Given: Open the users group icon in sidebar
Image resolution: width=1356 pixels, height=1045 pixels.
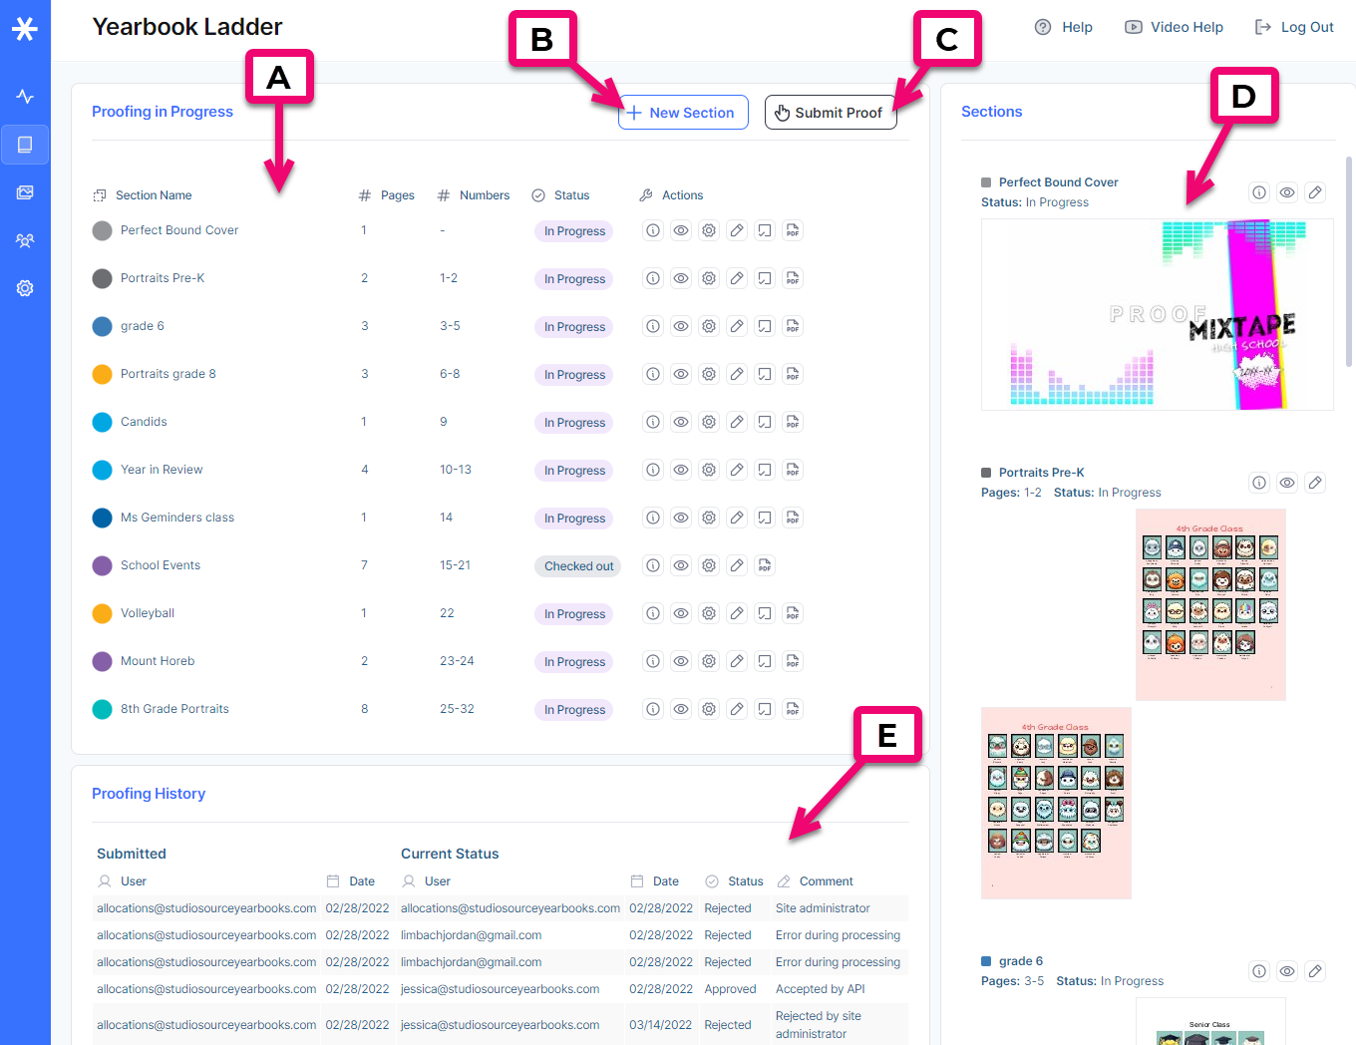Looking at the screenshot, I should pos(25,240).
